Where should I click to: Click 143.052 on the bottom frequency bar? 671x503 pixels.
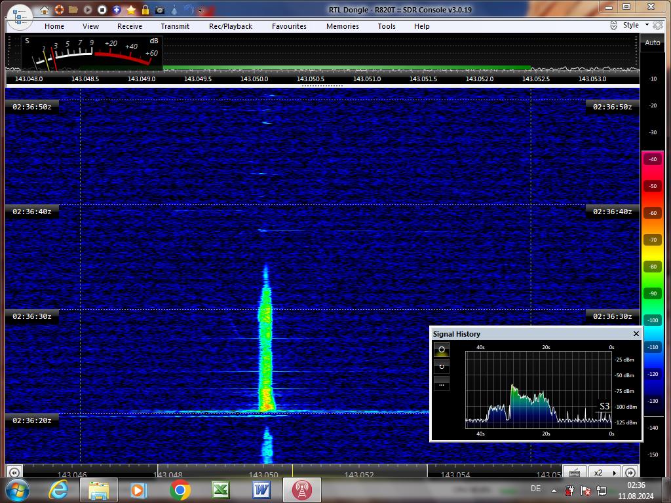(359, 474)
